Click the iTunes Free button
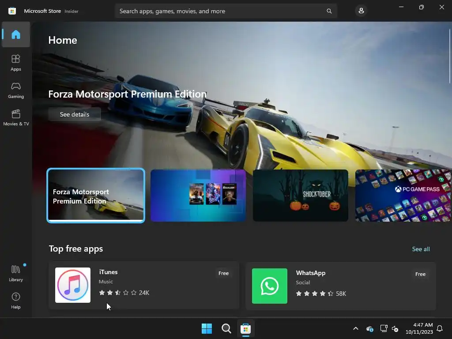The height and width of the screenshot is (339, 452). (x=223, y=273)
